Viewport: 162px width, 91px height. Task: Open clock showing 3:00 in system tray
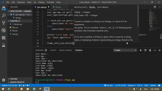click(x=155, y=89)
